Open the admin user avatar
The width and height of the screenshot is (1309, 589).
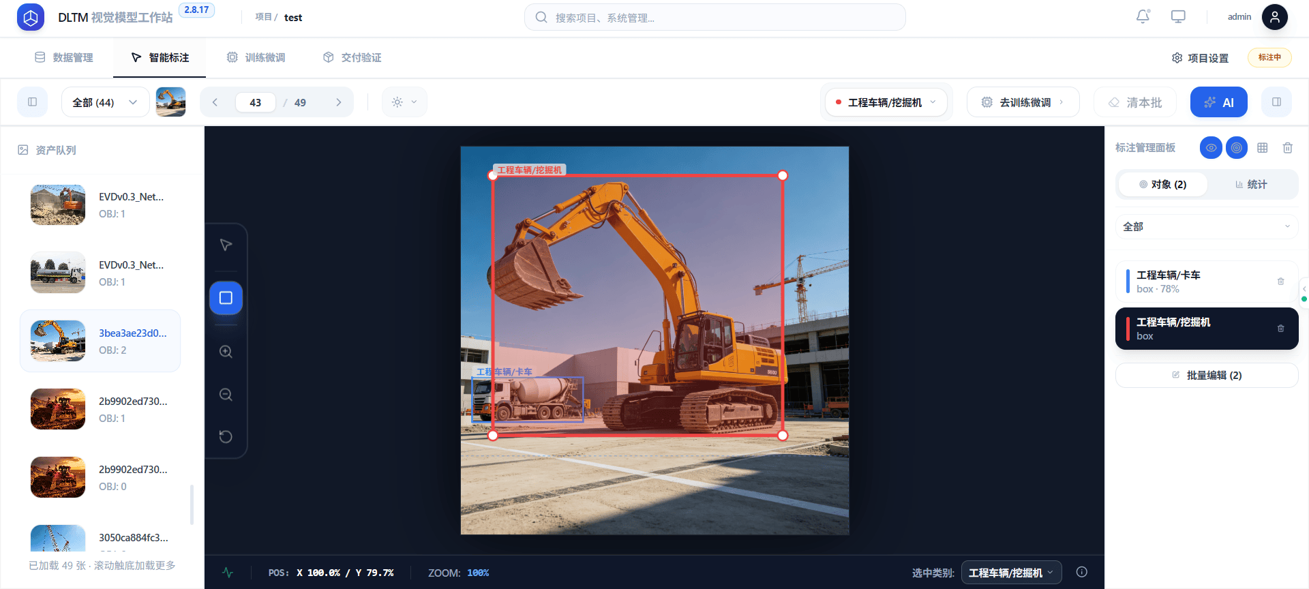coord(1274,17)
